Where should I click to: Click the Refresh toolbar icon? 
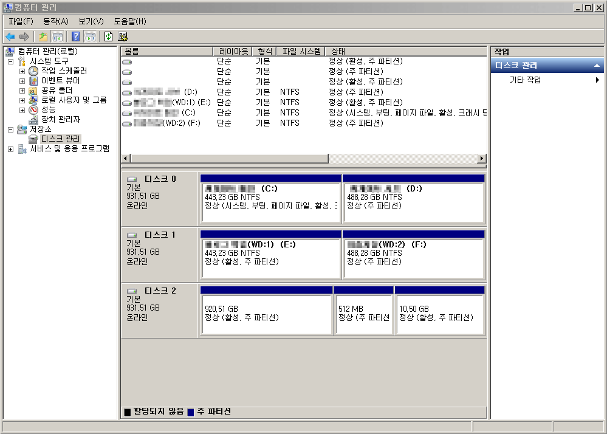[108, 37]
